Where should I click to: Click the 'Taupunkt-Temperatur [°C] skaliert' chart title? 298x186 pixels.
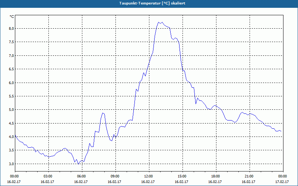[152, 3]
